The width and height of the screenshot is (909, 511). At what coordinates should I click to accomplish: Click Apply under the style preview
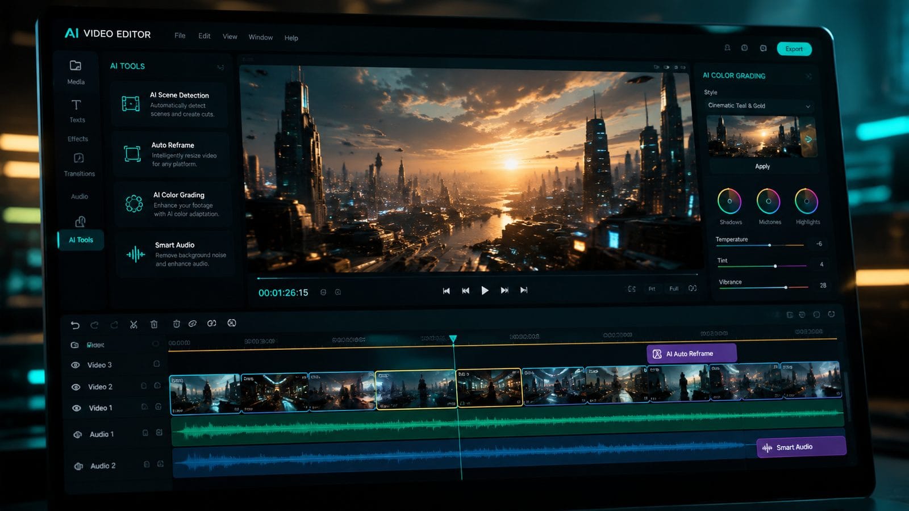[762, 166]
